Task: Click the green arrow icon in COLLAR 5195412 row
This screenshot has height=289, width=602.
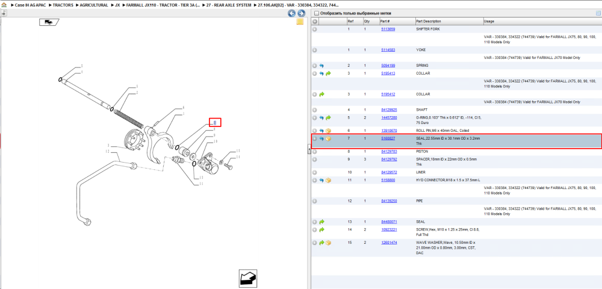Action: 321,94
